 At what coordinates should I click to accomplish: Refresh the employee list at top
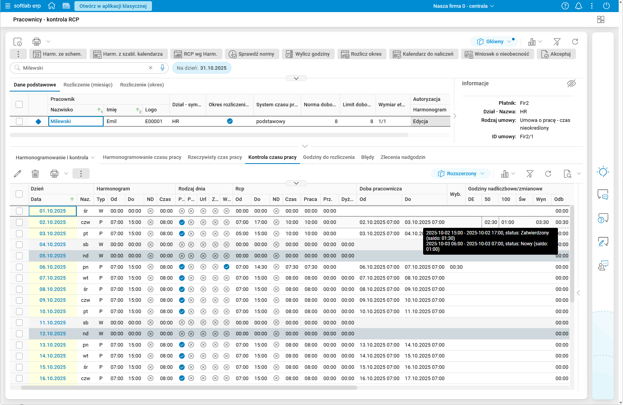tap(575, 42)
